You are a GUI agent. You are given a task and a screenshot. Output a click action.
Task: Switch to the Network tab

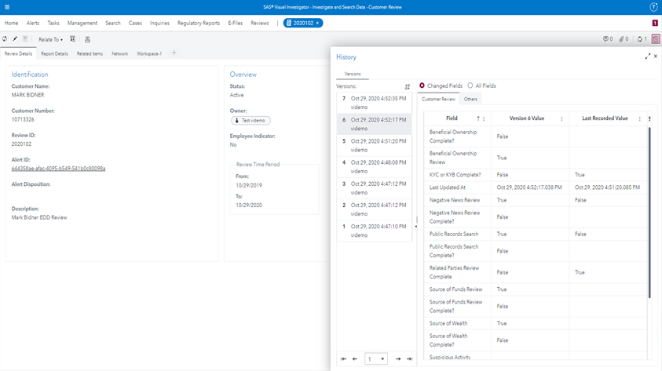pos(119,53)
